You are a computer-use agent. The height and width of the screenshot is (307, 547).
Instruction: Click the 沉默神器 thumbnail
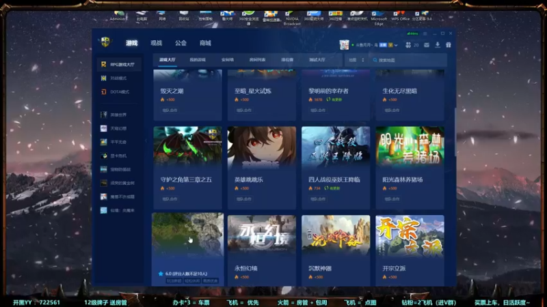point(336,235)
